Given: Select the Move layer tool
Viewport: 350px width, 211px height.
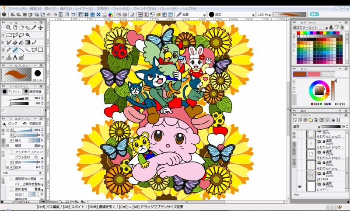Looking at the screenshot, I should coord(40,28).
